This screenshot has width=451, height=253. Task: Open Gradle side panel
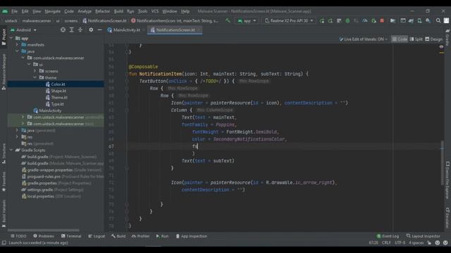point(447,37)
